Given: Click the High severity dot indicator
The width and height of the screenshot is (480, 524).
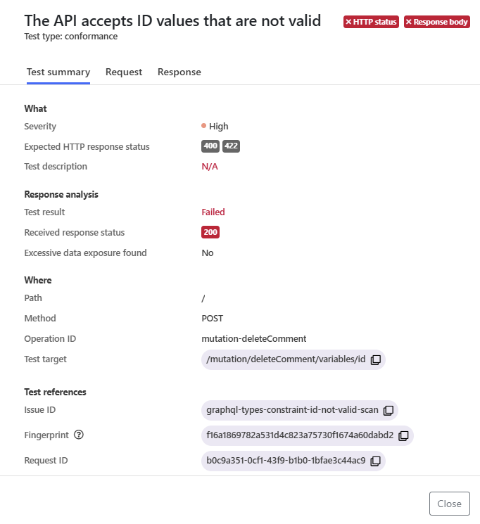Looking at the screenshot, I should point(203,126).
